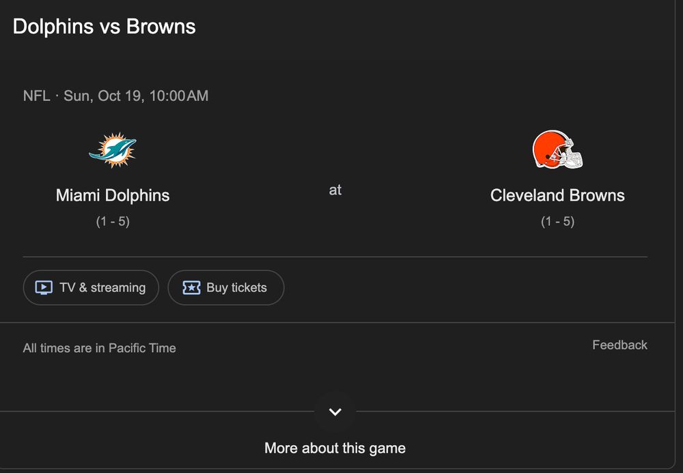Click the Dolphins' 1 - 5 record

113,221
